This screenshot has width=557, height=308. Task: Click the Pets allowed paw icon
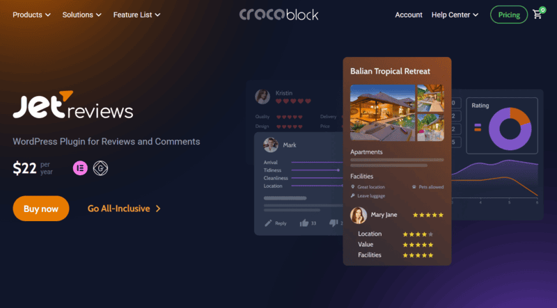tap(414, 186)
